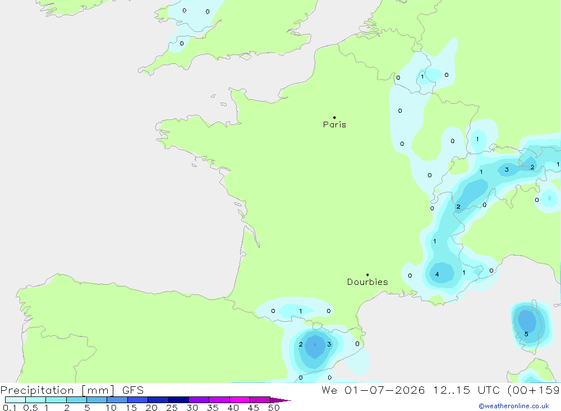The width and height of the screenshot is (561, 411).
Task: Click the GFS model name label
Action: (133, 390)
